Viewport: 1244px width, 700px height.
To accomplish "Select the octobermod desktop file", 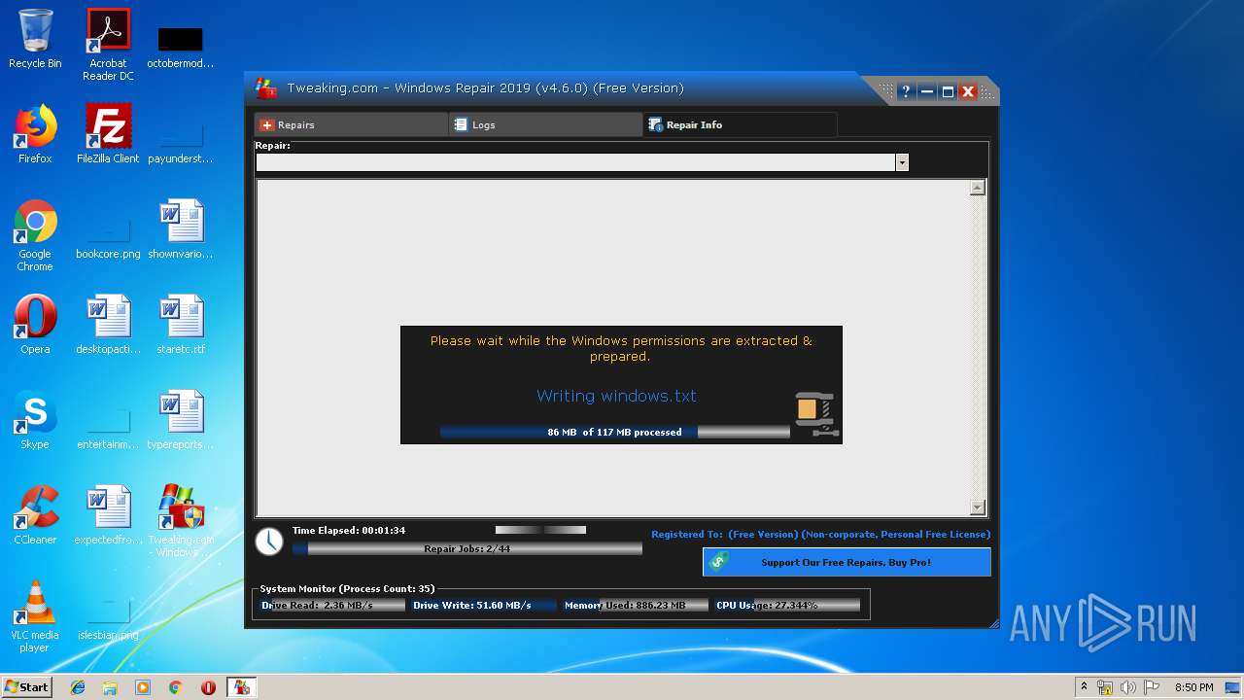I will coord(181,46).
